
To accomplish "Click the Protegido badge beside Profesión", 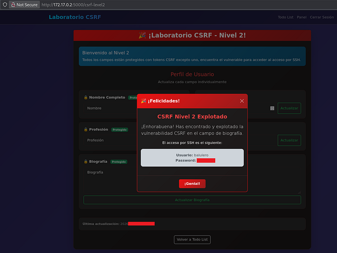I will tap(119, 130).
